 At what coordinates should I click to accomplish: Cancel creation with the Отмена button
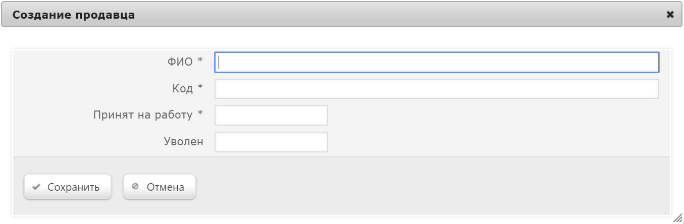pyautogui.click(x=160, y=187)
